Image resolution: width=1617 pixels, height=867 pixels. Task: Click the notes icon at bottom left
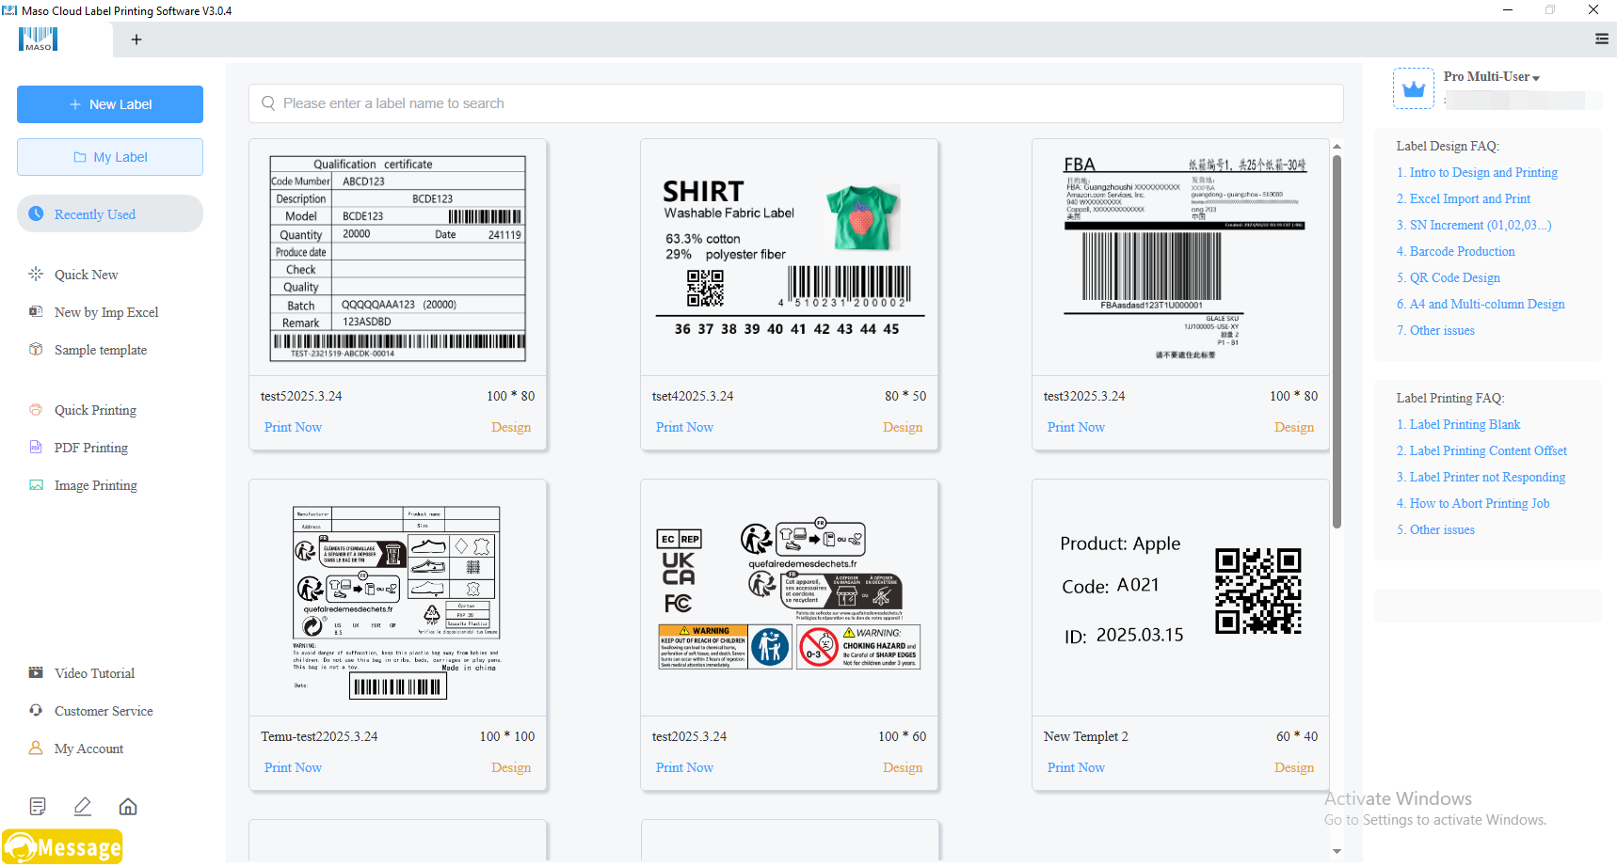click(38, 807)
